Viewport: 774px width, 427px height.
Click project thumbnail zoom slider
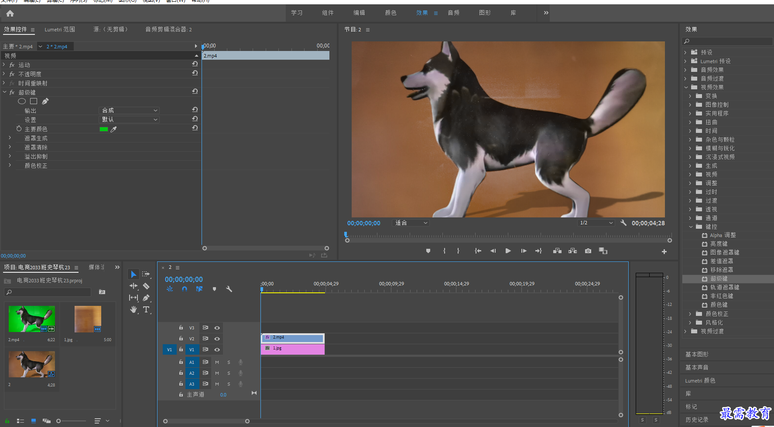coord(71,421)
